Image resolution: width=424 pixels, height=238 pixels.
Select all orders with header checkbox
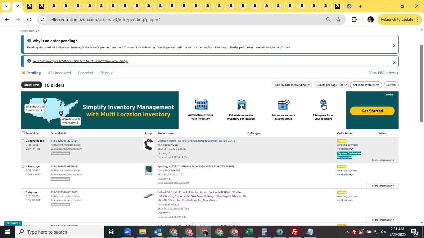coord(23,133)
